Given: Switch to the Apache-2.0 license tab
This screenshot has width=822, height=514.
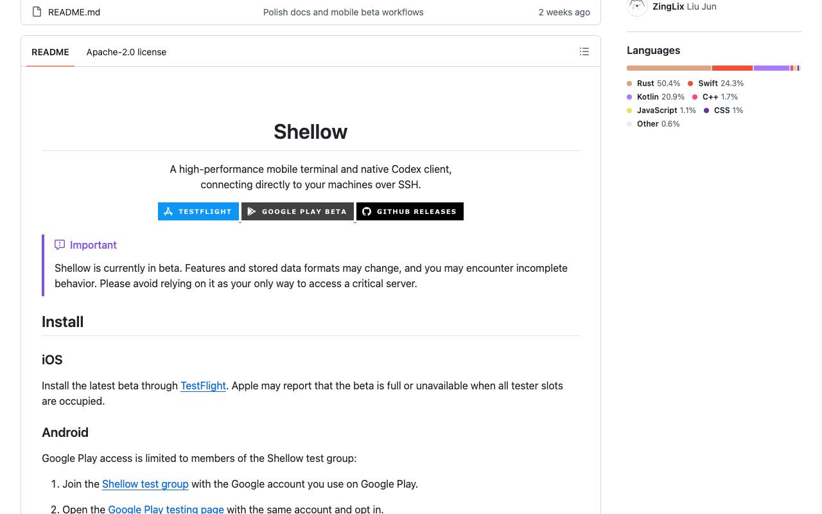Looking at the screenshot, I should 127,52.
